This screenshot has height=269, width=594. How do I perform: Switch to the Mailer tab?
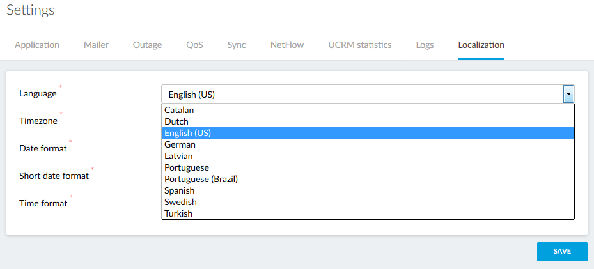click(x=96, y=45)
